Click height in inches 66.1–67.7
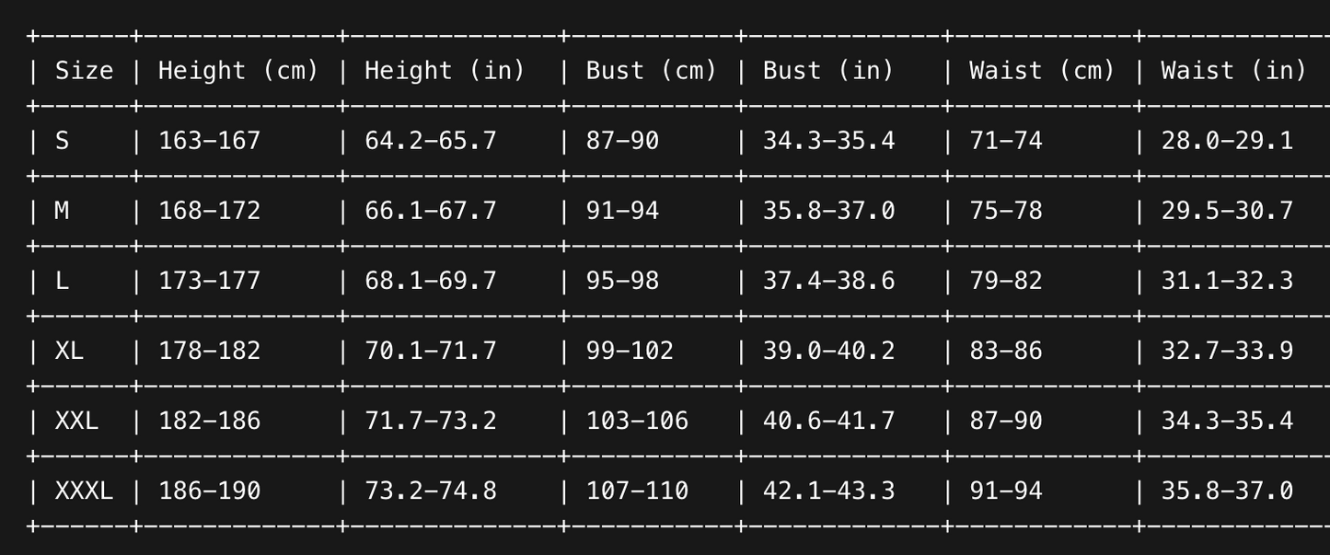 click(x=430, y=211)
